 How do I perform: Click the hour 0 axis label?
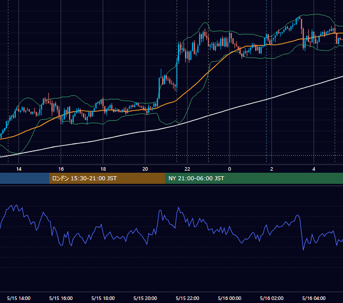tap(230, 169)
